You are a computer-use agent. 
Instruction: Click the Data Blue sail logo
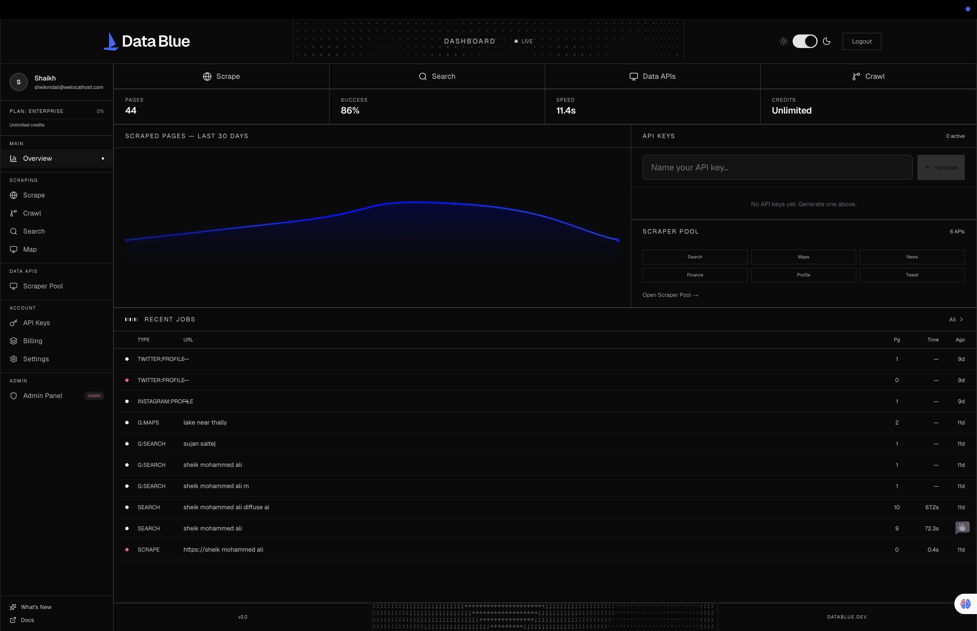[111, 42]
